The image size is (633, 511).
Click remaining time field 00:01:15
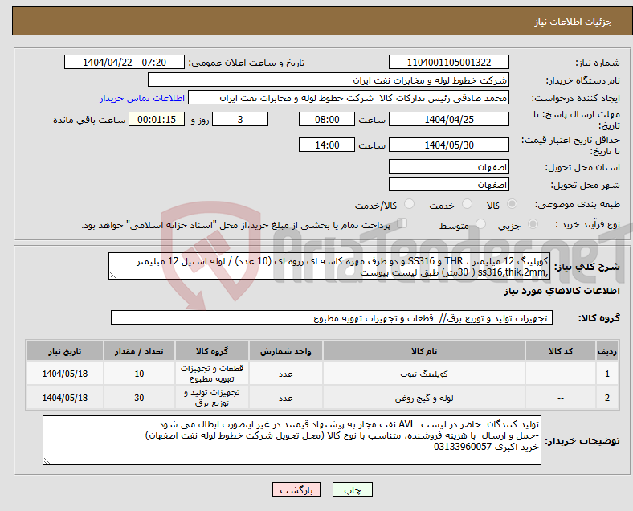157,119
